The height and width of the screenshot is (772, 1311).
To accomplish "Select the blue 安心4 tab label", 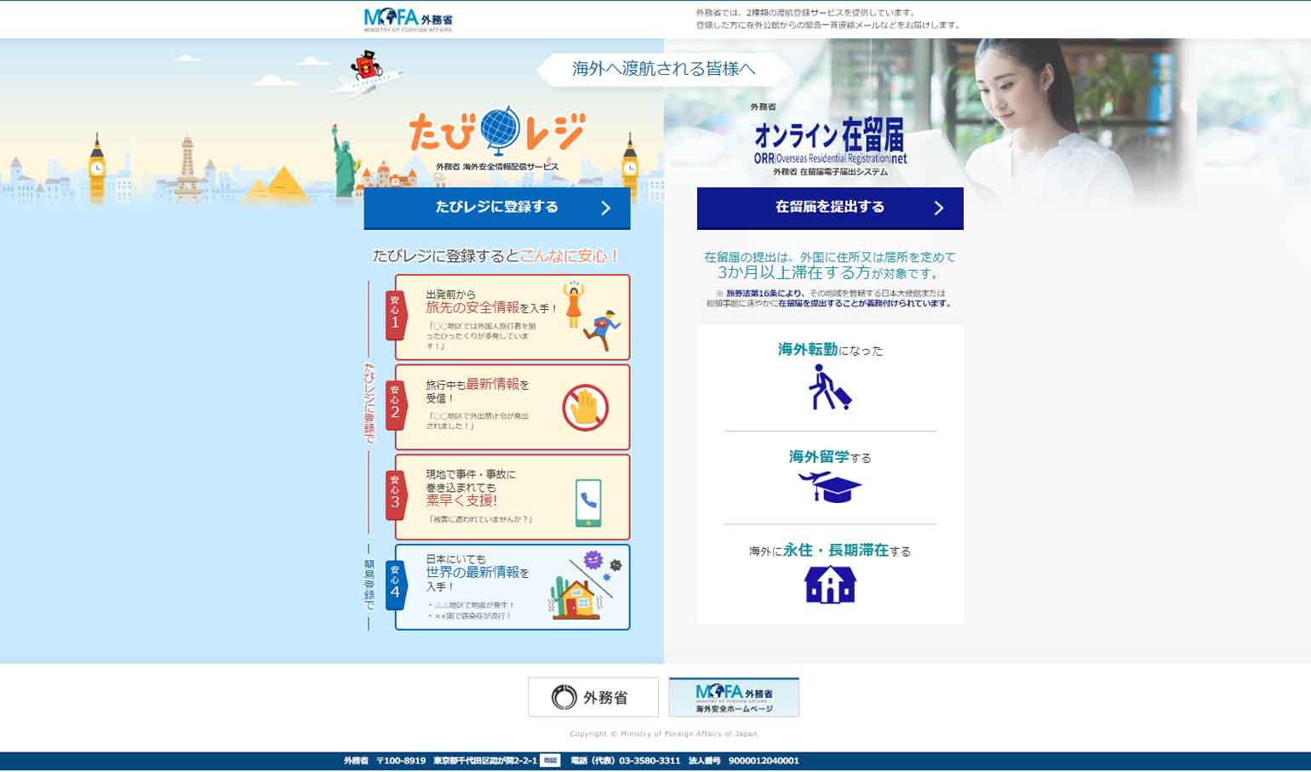I will click(x=395, y=585).
